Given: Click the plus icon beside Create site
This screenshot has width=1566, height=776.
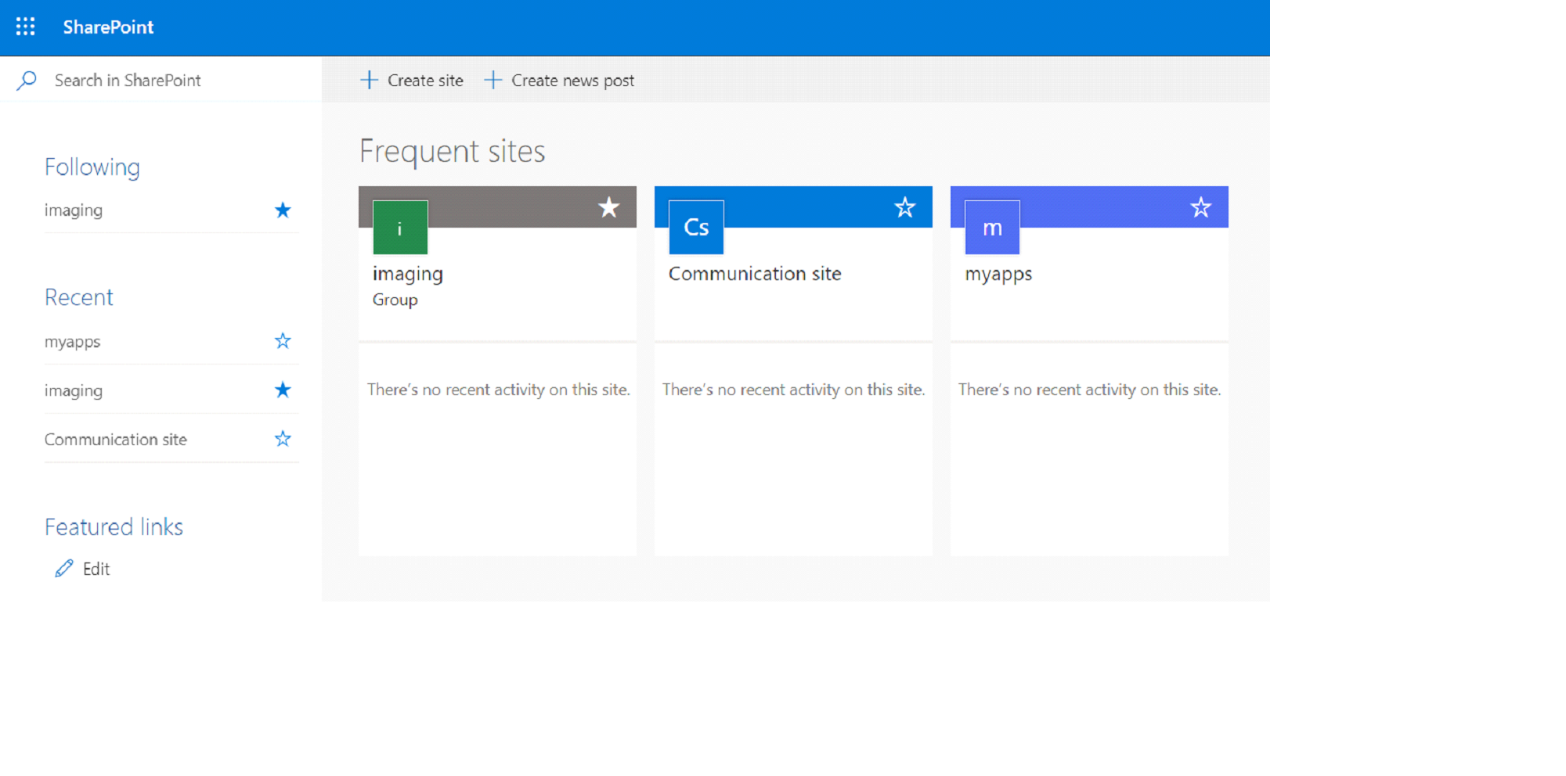Looking at the screenshot, I should pyautogui.click(x=369, y=80).
